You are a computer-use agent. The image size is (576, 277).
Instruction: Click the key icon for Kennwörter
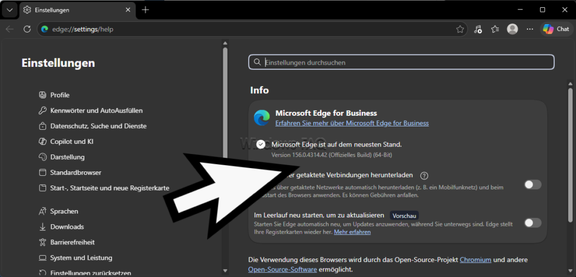pos(43,111)
